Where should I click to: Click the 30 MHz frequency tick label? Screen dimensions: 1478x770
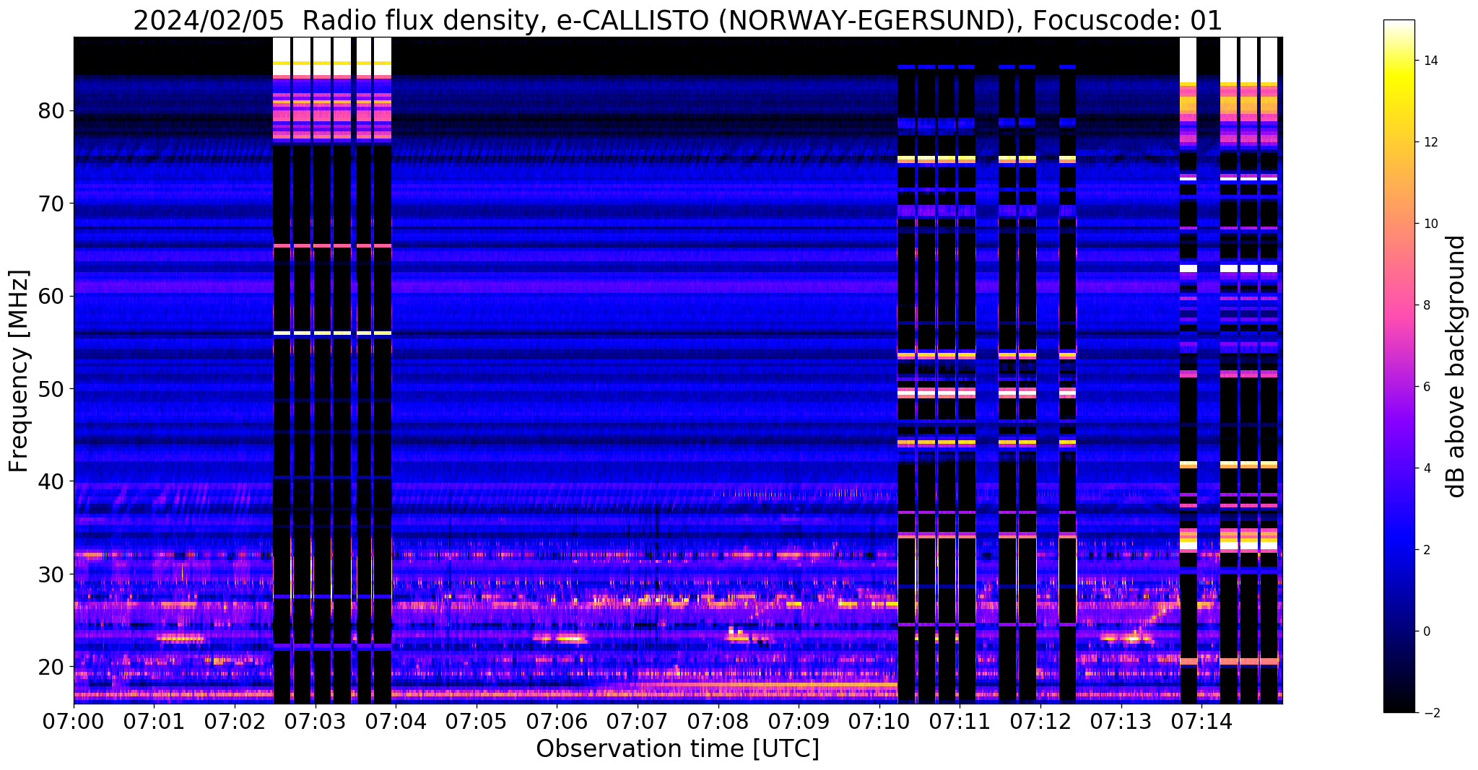(x=52, y=574)
